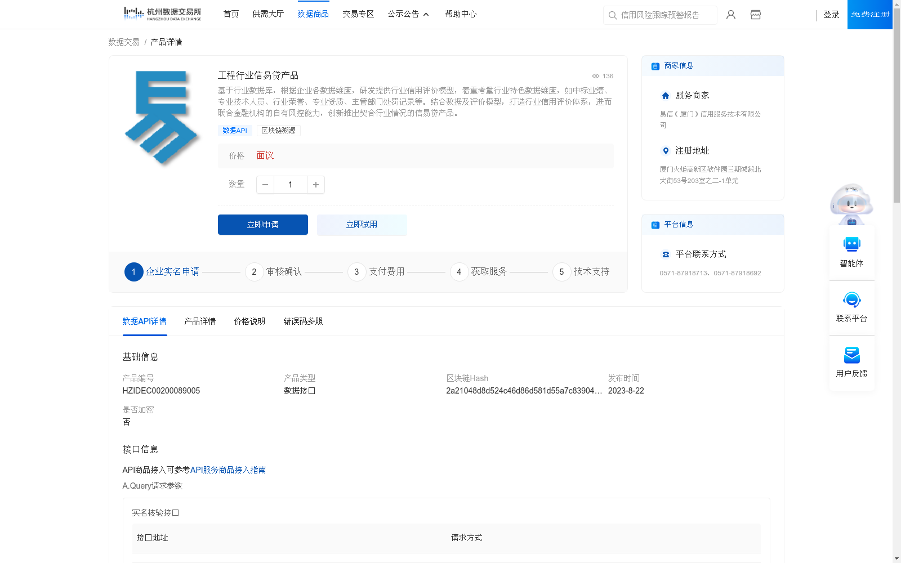Click the quantity input field
The image size is (901, 563).
(x=291, y=185)
